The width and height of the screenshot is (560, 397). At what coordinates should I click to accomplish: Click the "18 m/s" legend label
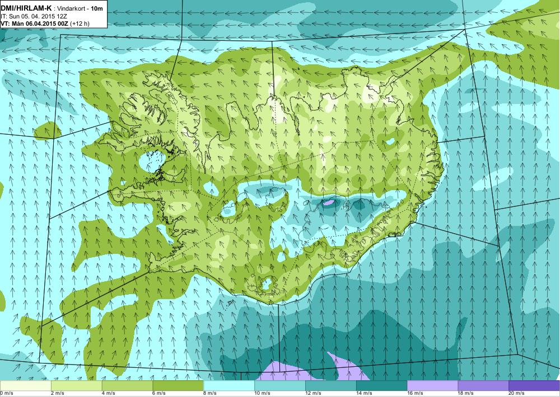[x=466, y=394]
